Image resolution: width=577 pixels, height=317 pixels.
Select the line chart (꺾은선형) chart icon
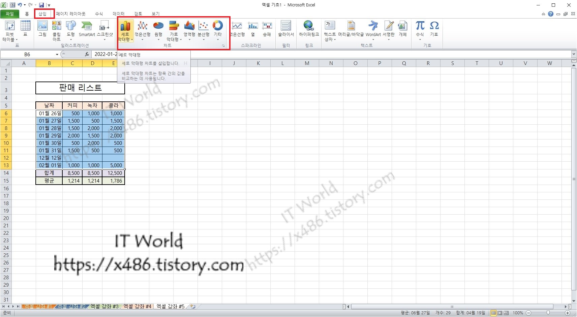coord(143,31)
